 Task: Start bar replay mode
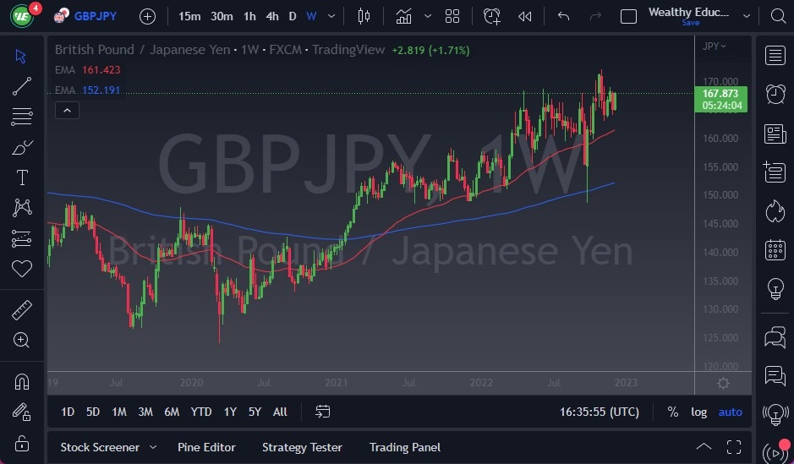tap(525, 16)
